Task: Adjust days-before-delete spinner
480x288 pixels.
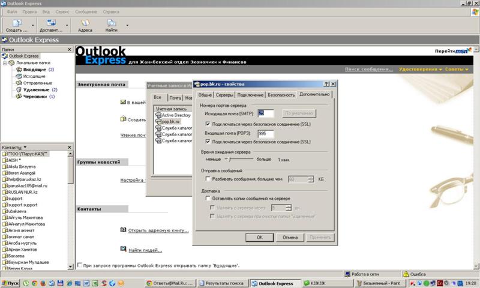Action: point(289,208)
